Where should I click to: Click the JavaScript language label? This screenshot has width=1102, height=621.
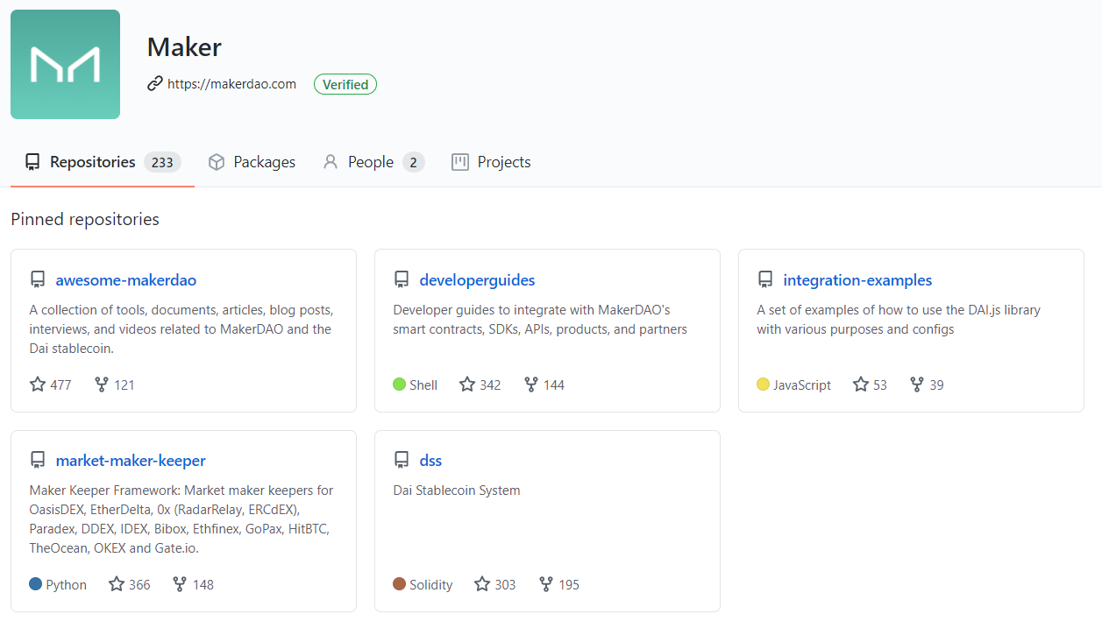click(x=802, y=385)
